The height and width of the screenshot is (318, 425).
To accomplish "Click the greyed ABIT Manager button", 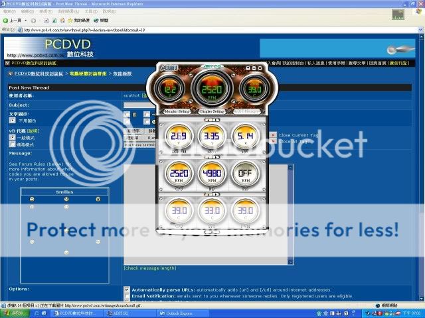I will tap(246, 111).
